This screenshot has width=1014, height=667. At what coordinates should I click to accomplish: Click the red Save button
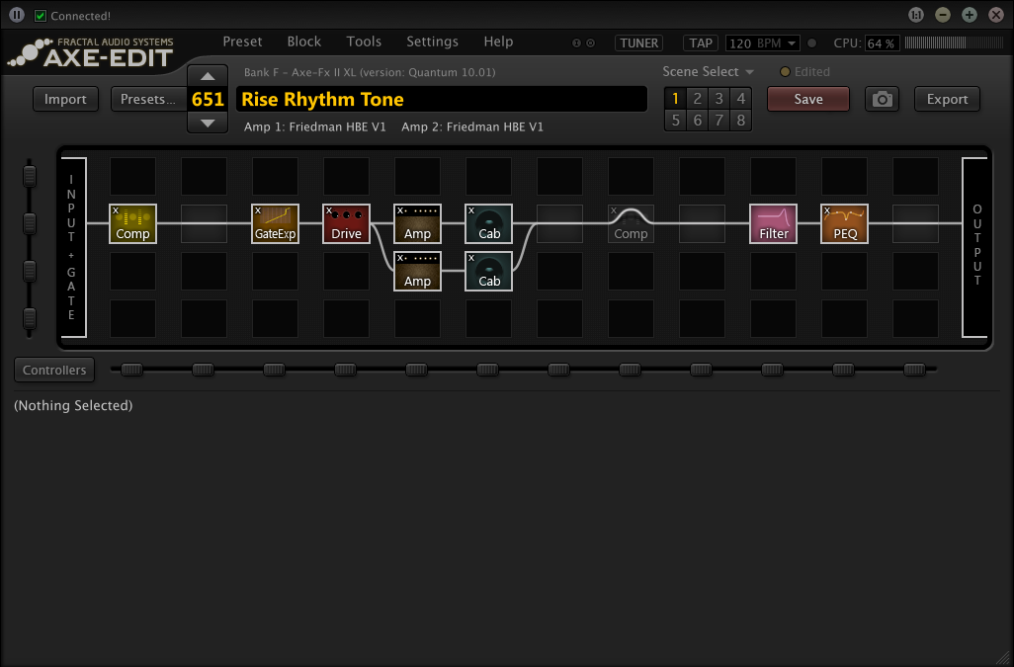pos(808,99)
